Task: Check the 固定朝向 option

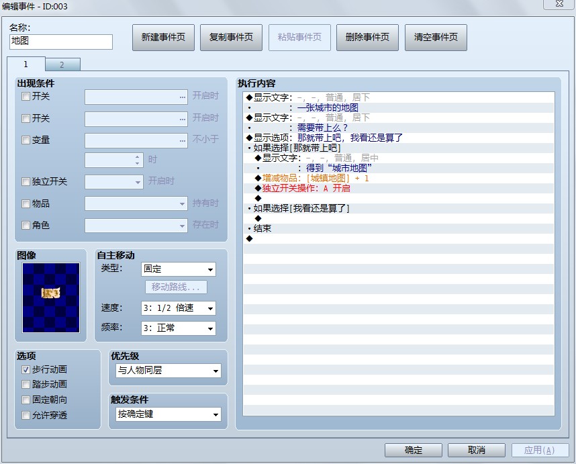Action: (26, 400)
